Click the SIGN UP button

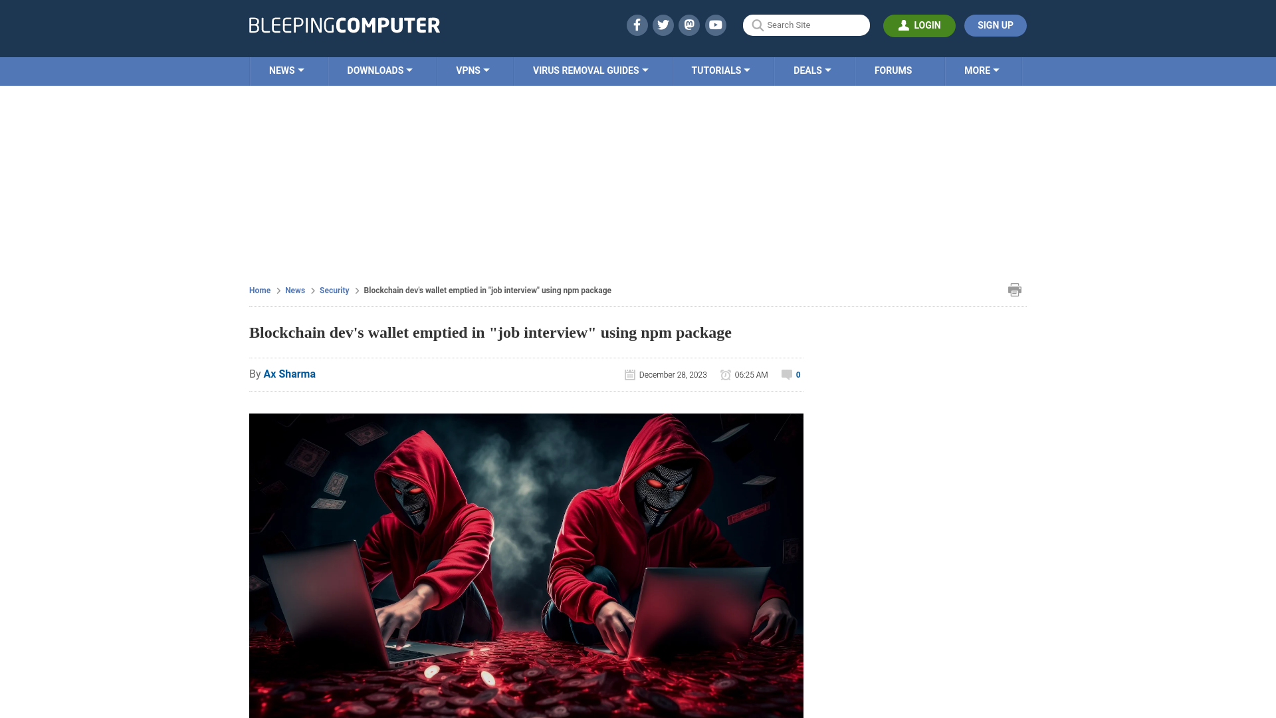pyautogui.click(x=995, y=25)
